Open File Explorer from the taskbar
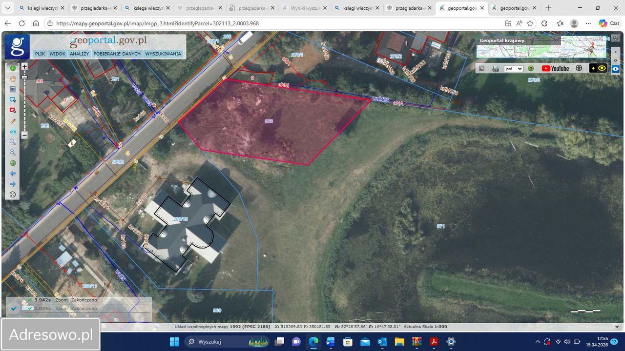The width and height of the screenshot is (625, 351). (399, 342)
